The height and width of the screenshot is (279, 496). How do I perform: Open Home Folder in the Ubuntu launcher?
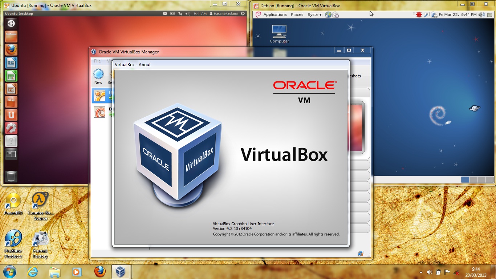pyautogui.click(x=11, y=37)
